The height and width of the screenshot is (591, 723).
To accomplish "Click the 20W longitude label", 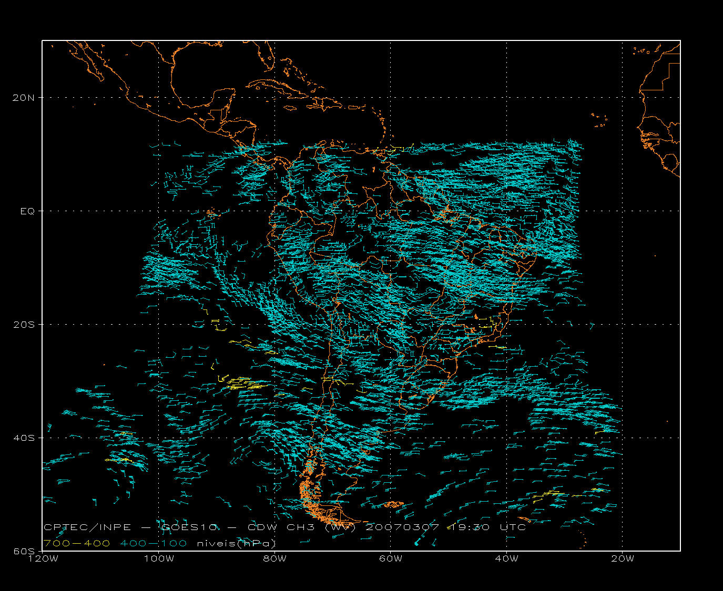I will [623, 559].
